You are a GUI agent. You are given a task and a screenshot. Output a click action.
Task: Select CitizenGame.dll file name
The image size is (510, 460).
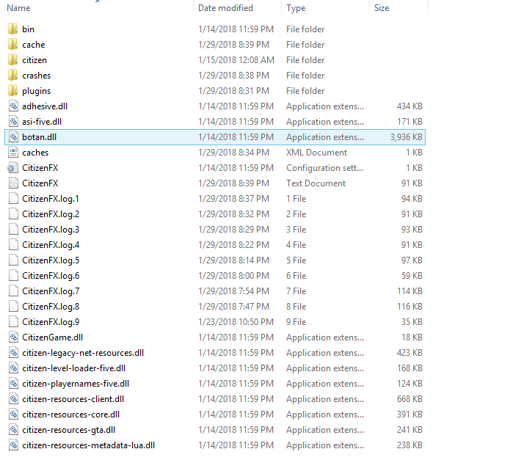click(x=52, y=337)
